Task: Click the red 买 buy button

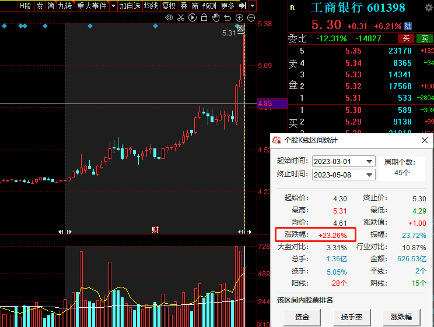Action: (x=405, y=38)
